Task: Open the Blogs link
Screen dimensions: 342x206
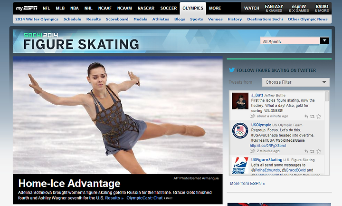Action: 180,19
